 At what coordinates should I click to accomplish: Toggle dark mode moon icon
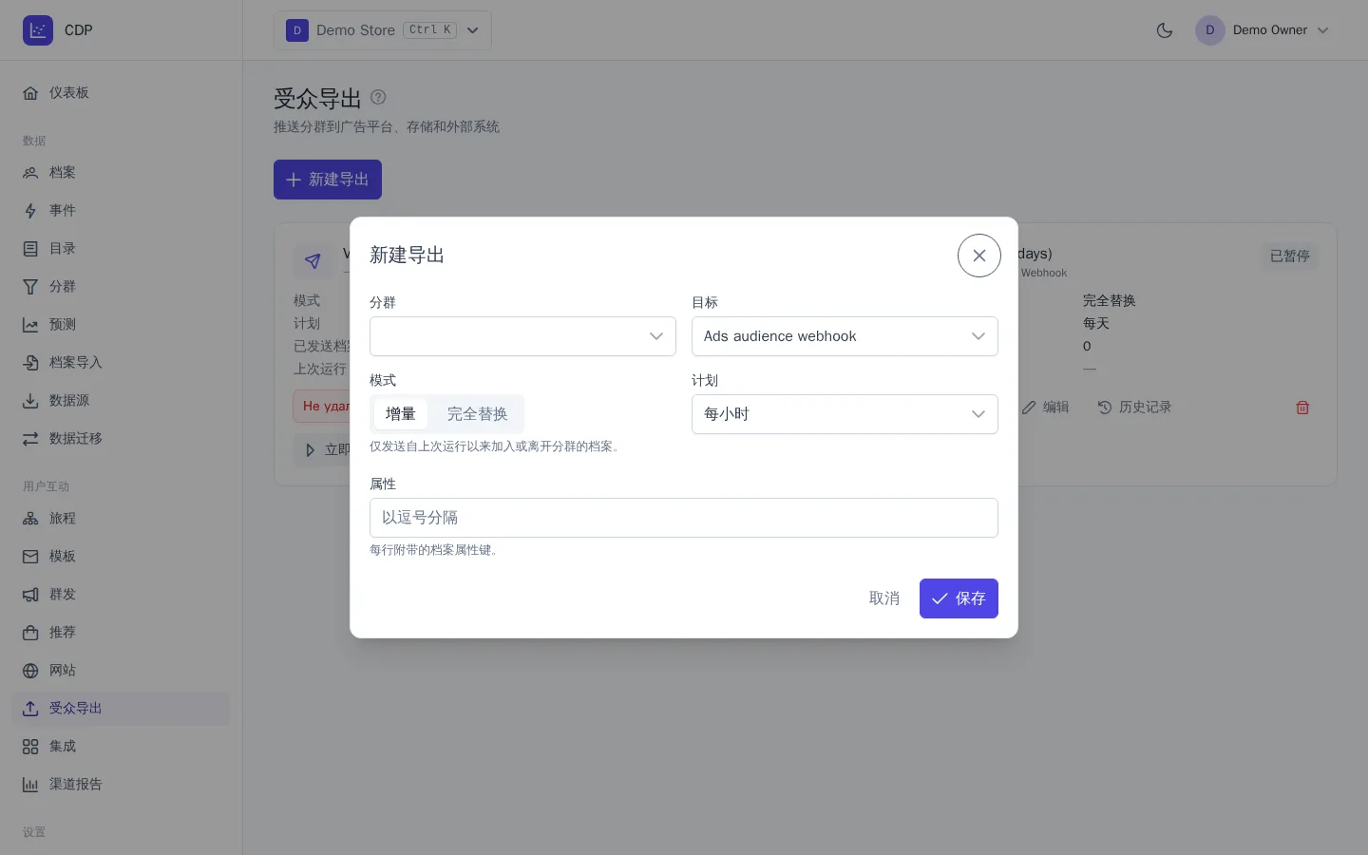pyautogui.click(x=1165, y=30)
